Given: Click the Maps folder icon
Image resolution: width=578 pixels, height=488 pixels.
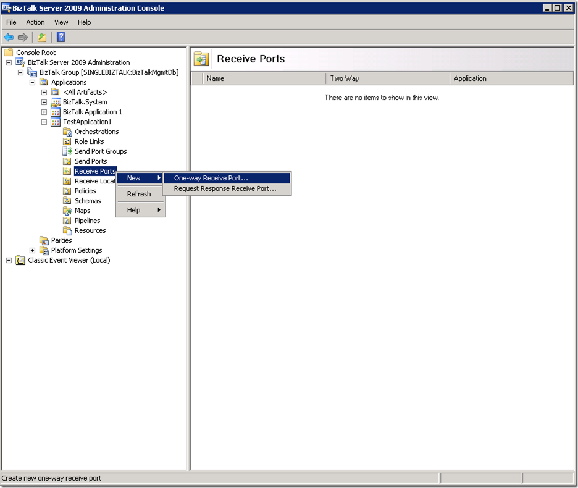Looking at the screenshot, I should coord(67,211).
